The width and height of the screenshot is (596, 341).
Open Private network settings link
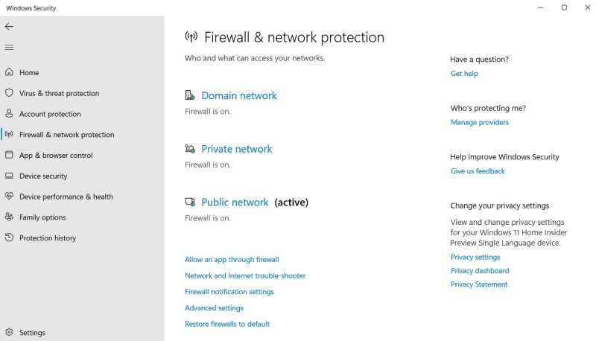click(236, 149)
